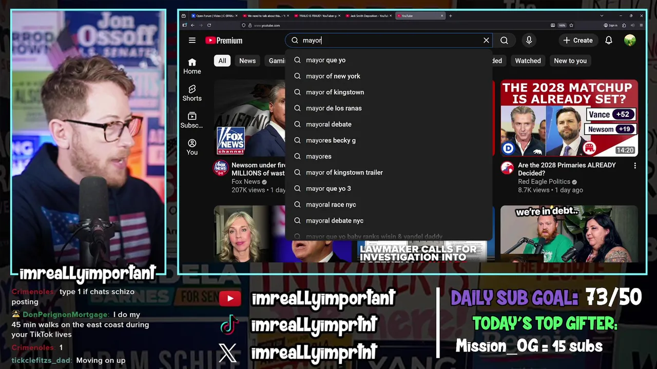The height and width of the screenshot is (369, 657).
Task: Choose suggestion "mayores"
Action: click(x=389, y=156)
